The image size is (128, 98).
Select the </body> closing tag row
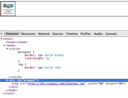click(11, 90)
